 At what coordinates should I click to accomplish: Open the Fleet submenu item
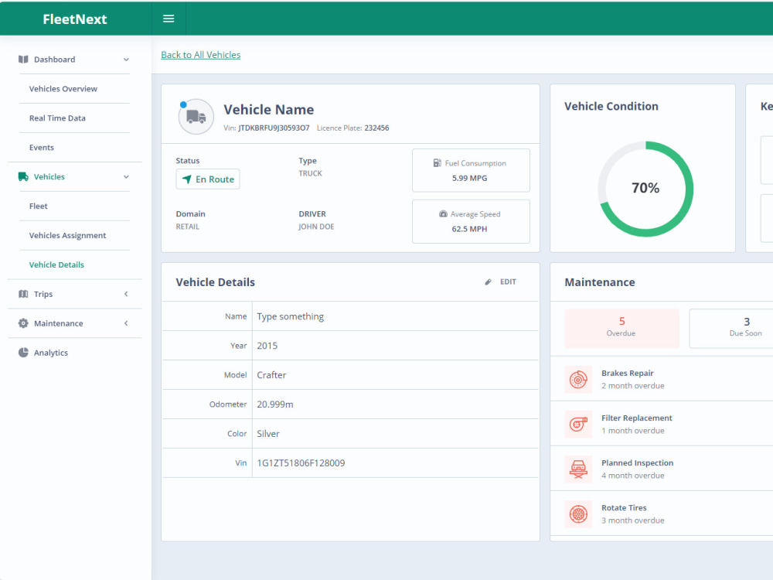click(x=39, y=206)
